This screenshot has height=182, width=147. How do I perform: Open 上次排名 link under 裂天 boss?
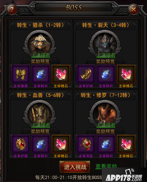(x=106, y=55)
